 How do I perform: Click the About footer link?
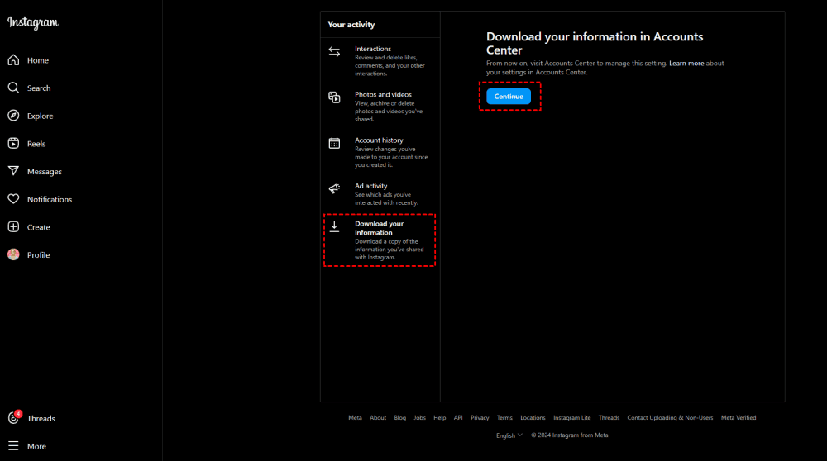[x=378, y=418]
